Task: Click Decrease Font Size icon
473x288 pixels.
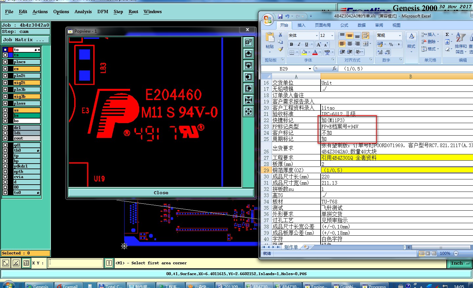Action: 326,44
